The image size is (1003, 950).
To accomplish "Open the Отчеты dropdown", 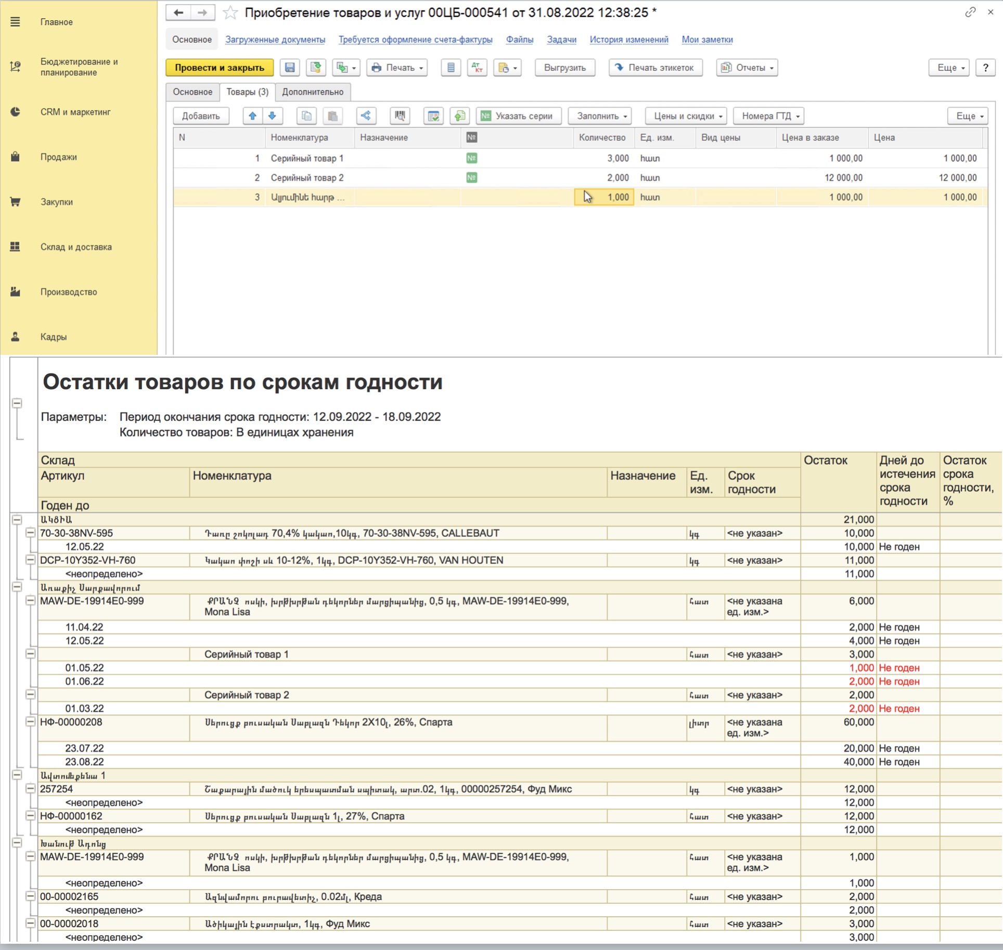I will point(747,68).
